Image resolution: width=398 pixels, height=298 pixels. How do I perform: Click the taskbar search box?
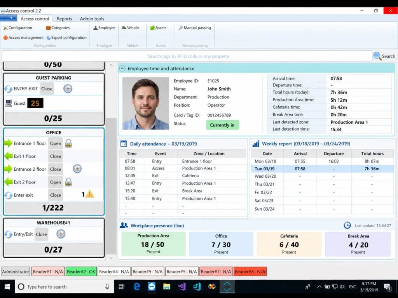pos(64,287)
